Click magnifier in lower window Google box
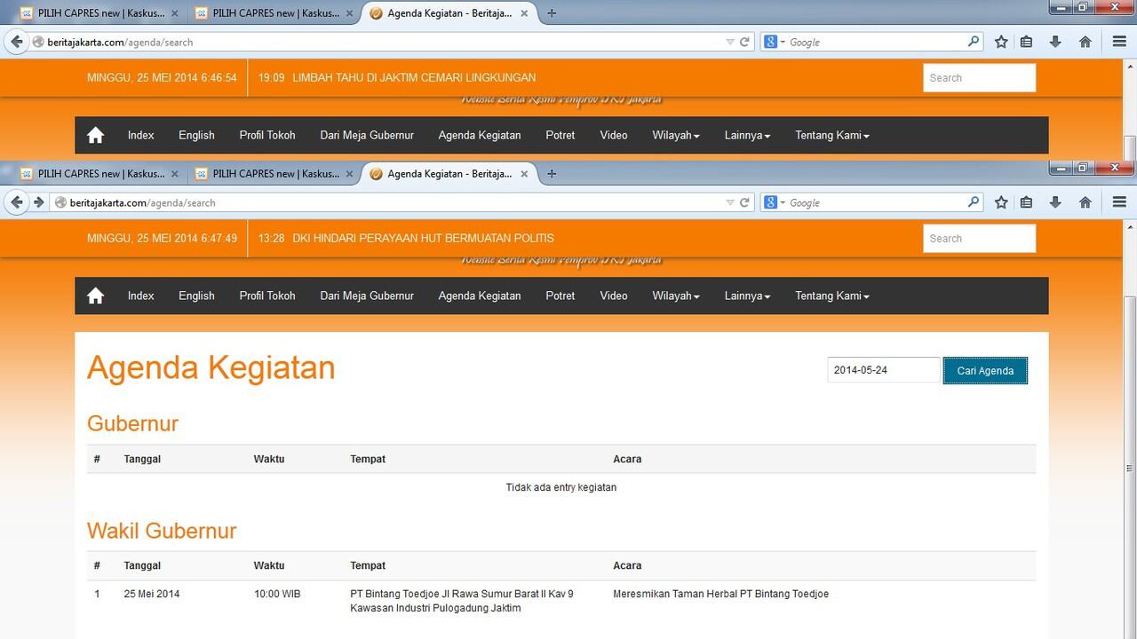Screen dimensions: 1137x639 tap(974, 201)
